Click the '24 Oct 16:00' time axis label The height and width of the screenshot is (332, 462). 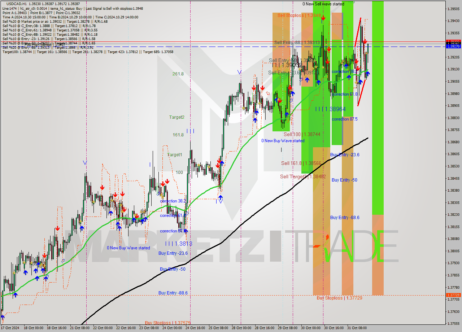tap(195, 328)
